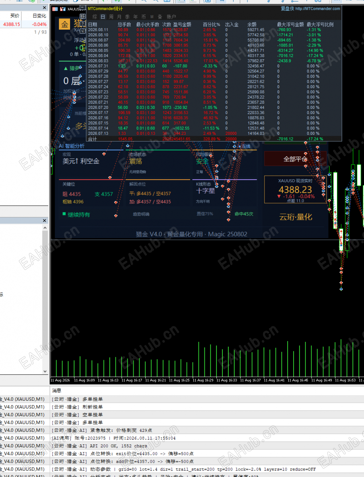Click the 全部平仓 close-all button
The width and height of the screenshot is (364, 477).
point(295,159)
